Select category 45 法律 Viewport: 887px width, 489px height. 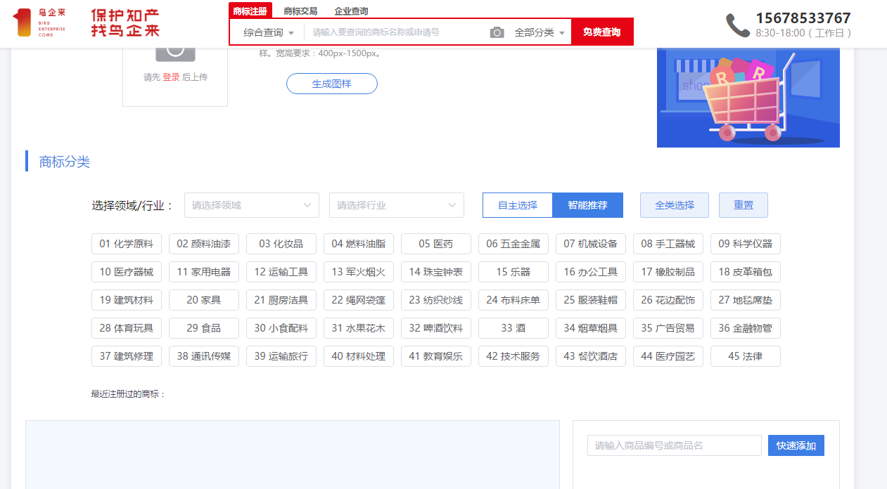(746, 356)
